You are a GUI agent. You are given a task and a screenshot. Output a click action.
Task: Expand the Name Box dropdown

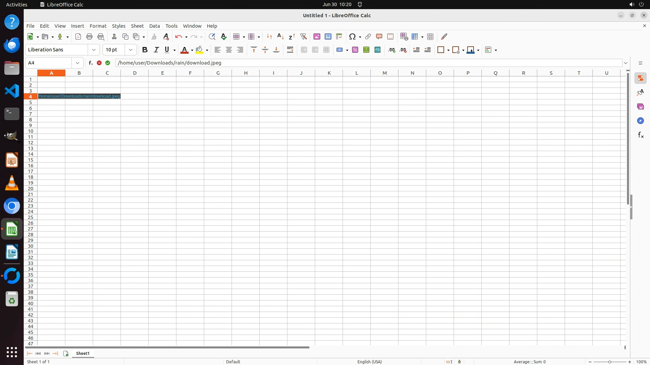coord(78,63)
